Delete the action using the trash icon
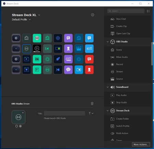Viewport: 154px width, 149px height. coord(92,104)
